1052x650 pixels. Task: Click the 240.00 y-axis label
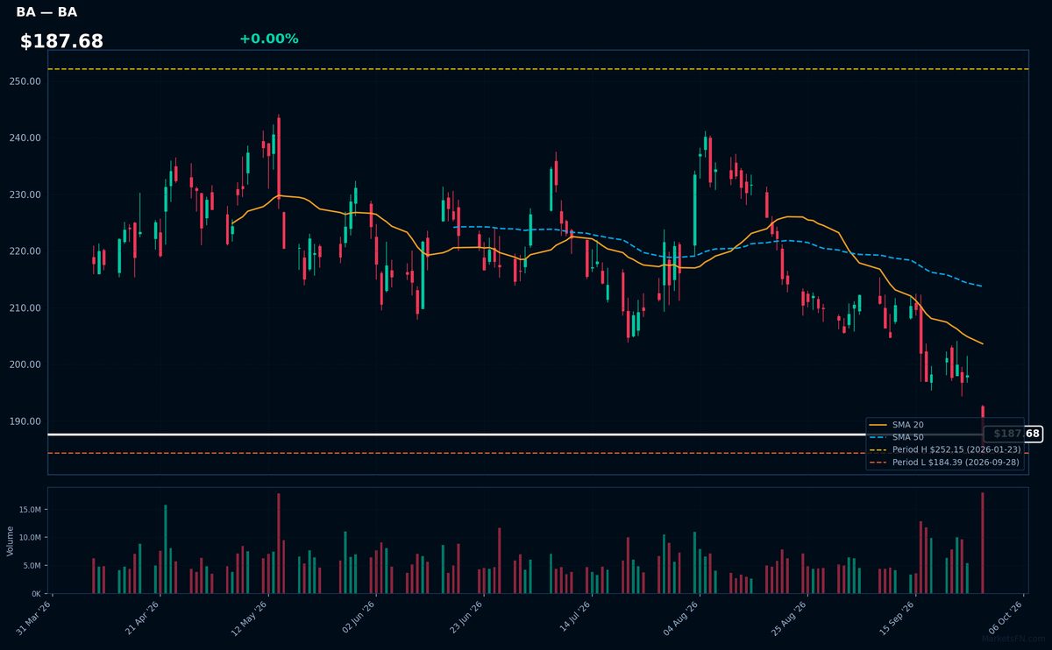click(x=25, y=138)
